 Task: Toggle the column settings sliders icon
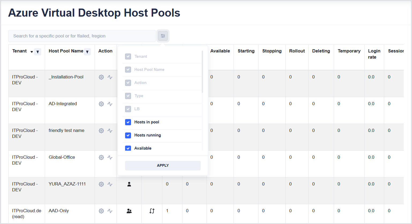point(163,36)
